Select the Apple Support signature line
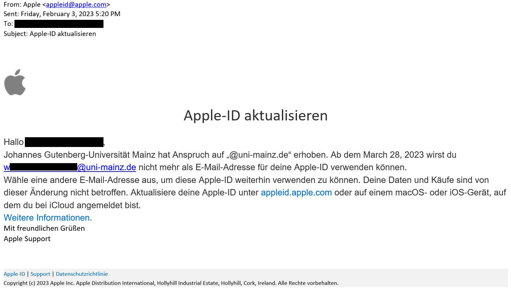Screen dimensions: 511x299 coord(27,239)
